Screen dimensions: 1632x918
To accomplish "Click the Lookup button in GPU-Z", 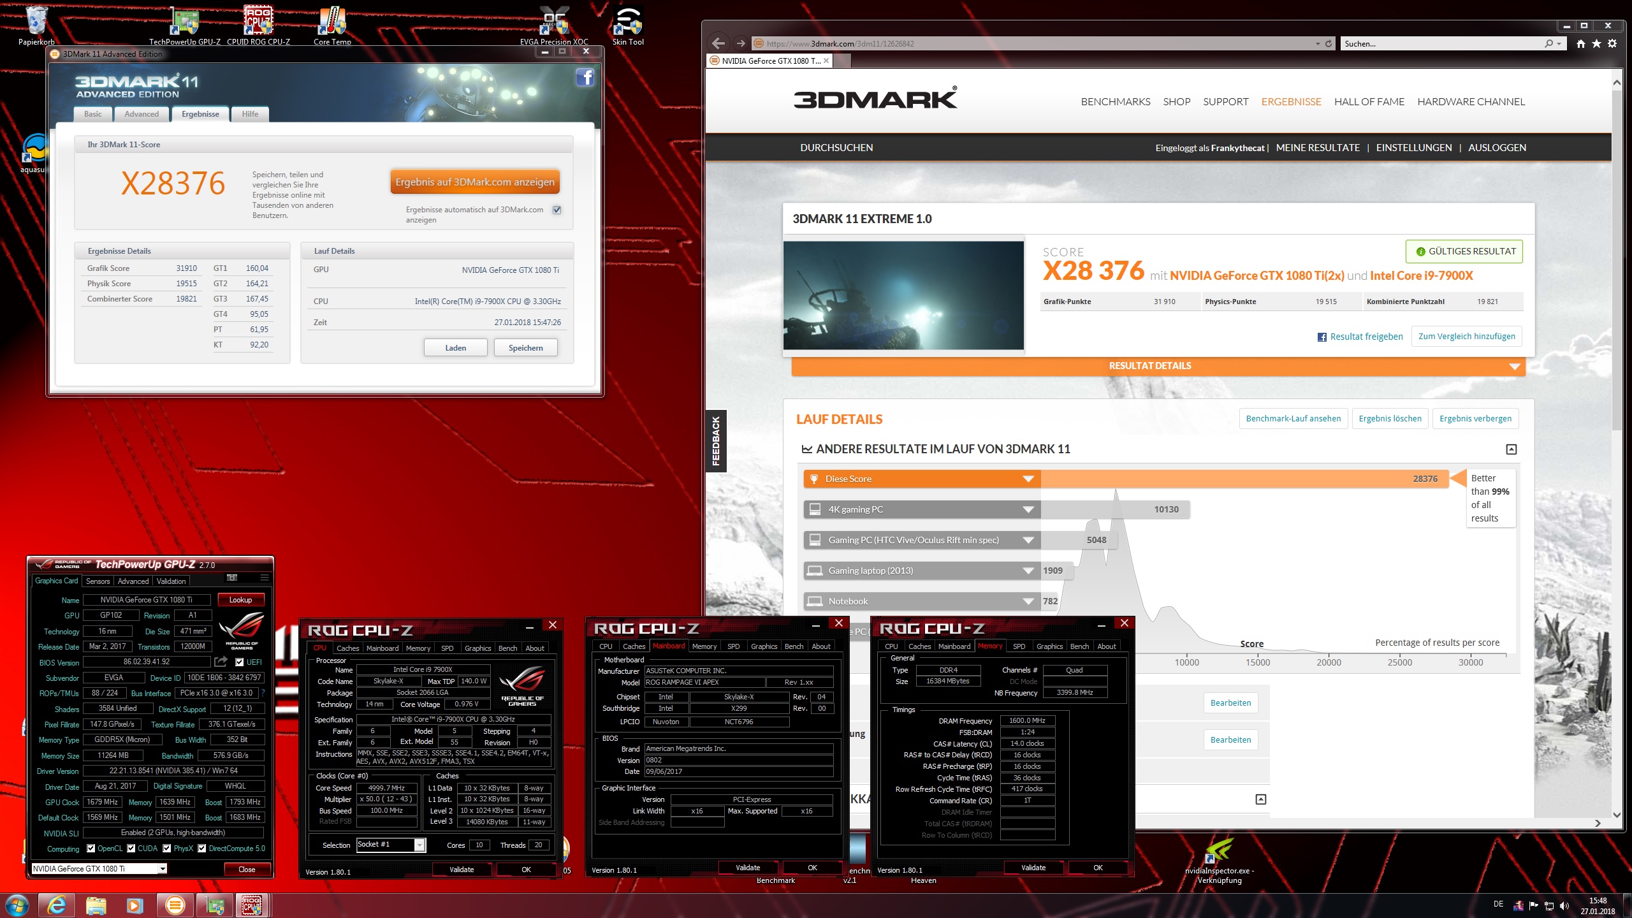I will point(240,599).
